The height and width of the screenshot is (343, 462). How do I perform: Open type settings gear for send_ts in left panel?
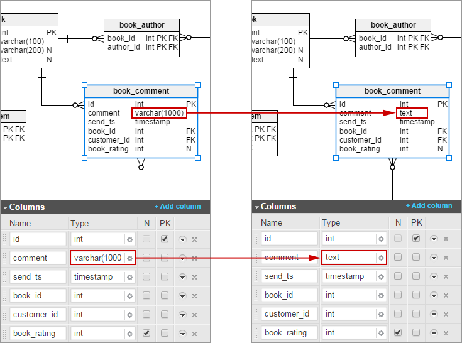point(129,277)
